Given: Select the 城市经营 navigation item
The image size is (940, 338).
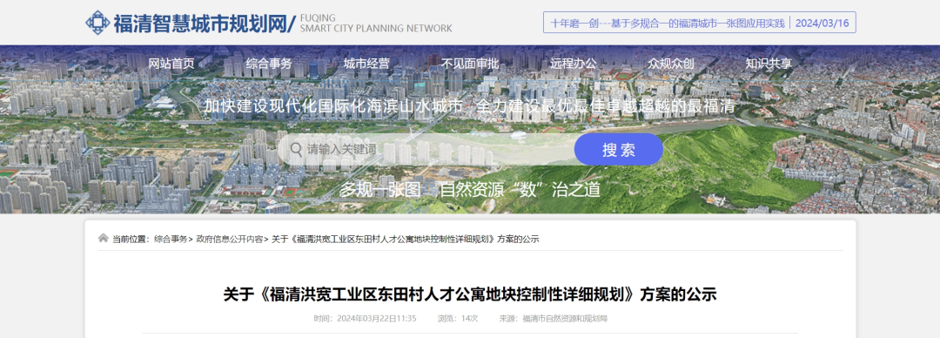Looking at the screenshot, I should click(367, 64).
